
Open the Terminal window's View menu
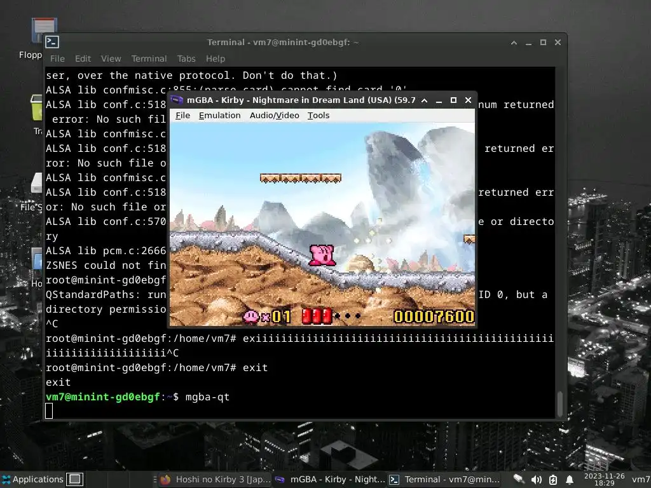tap(111, 58)
